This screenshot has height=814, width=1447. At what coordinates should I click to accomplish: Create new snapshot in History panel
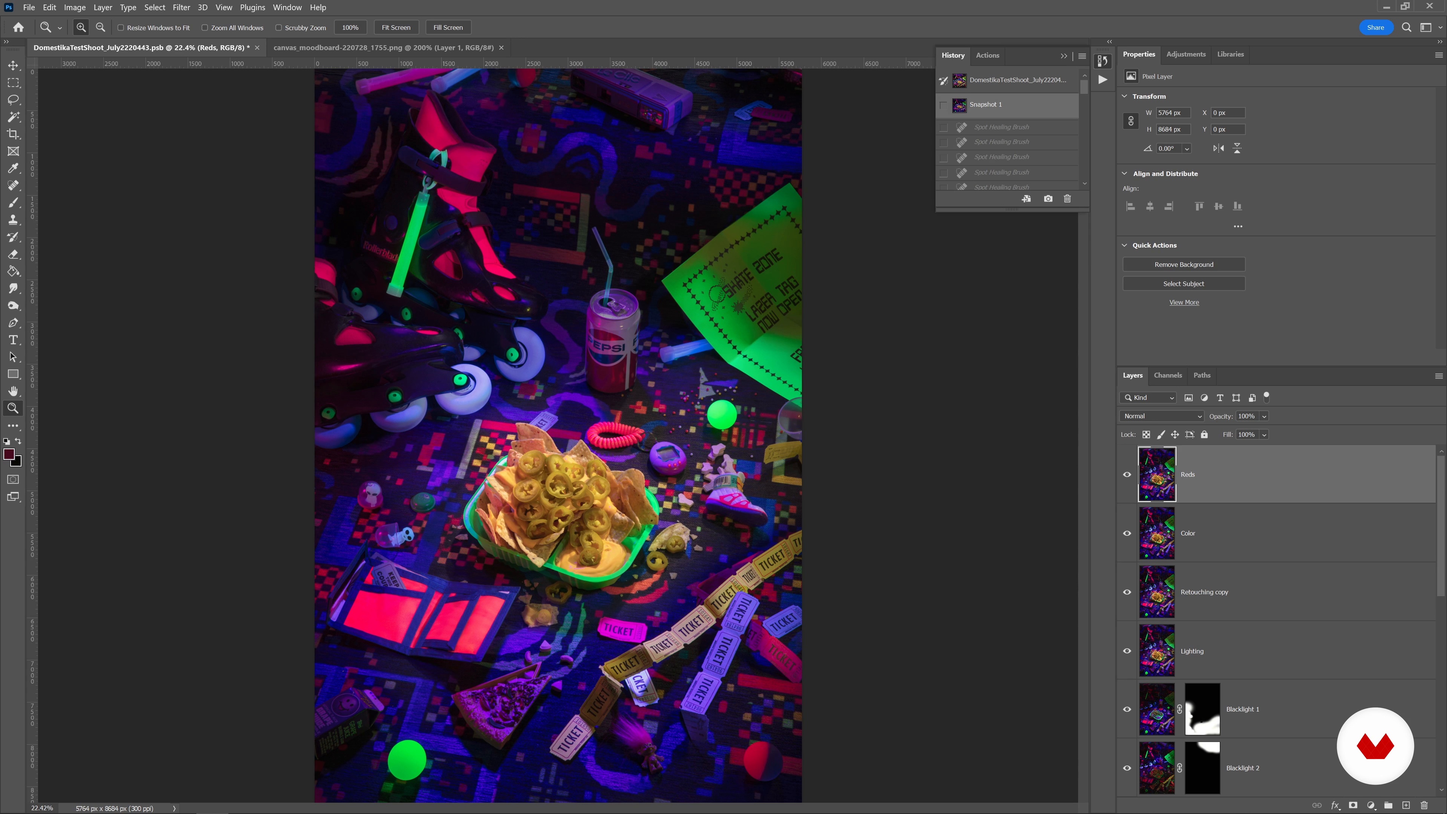pos(1048,199)
